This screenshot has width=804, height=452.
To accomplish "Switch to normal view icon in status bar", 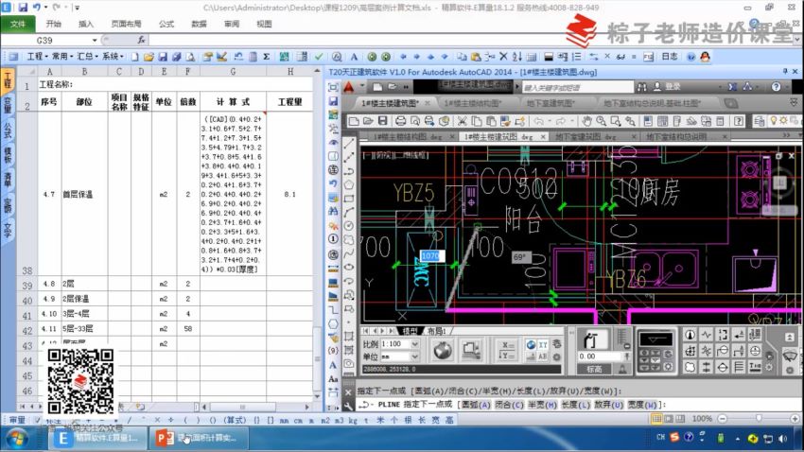I will 656,419.
